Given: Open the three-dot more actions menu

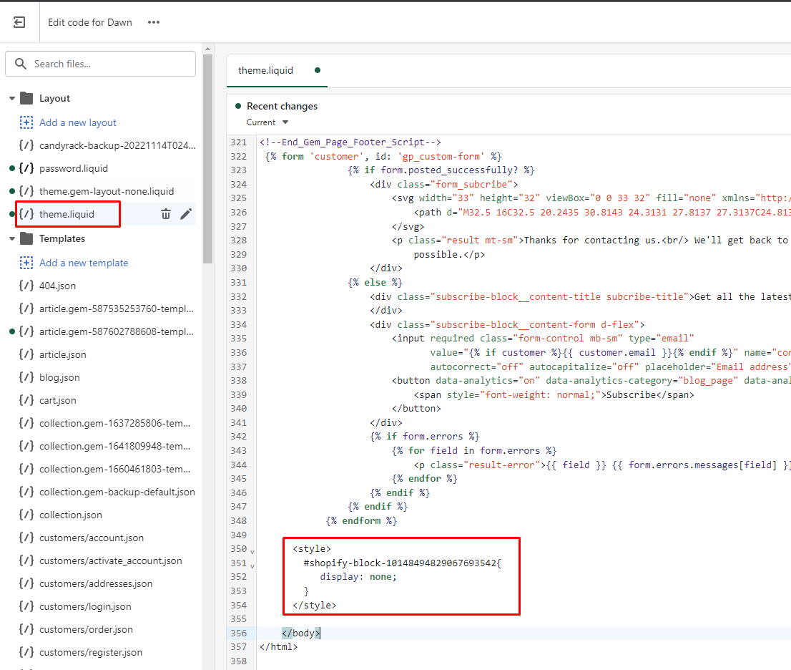Looking at the screenshot, I should pyautogui.click(x=154, y=22).
